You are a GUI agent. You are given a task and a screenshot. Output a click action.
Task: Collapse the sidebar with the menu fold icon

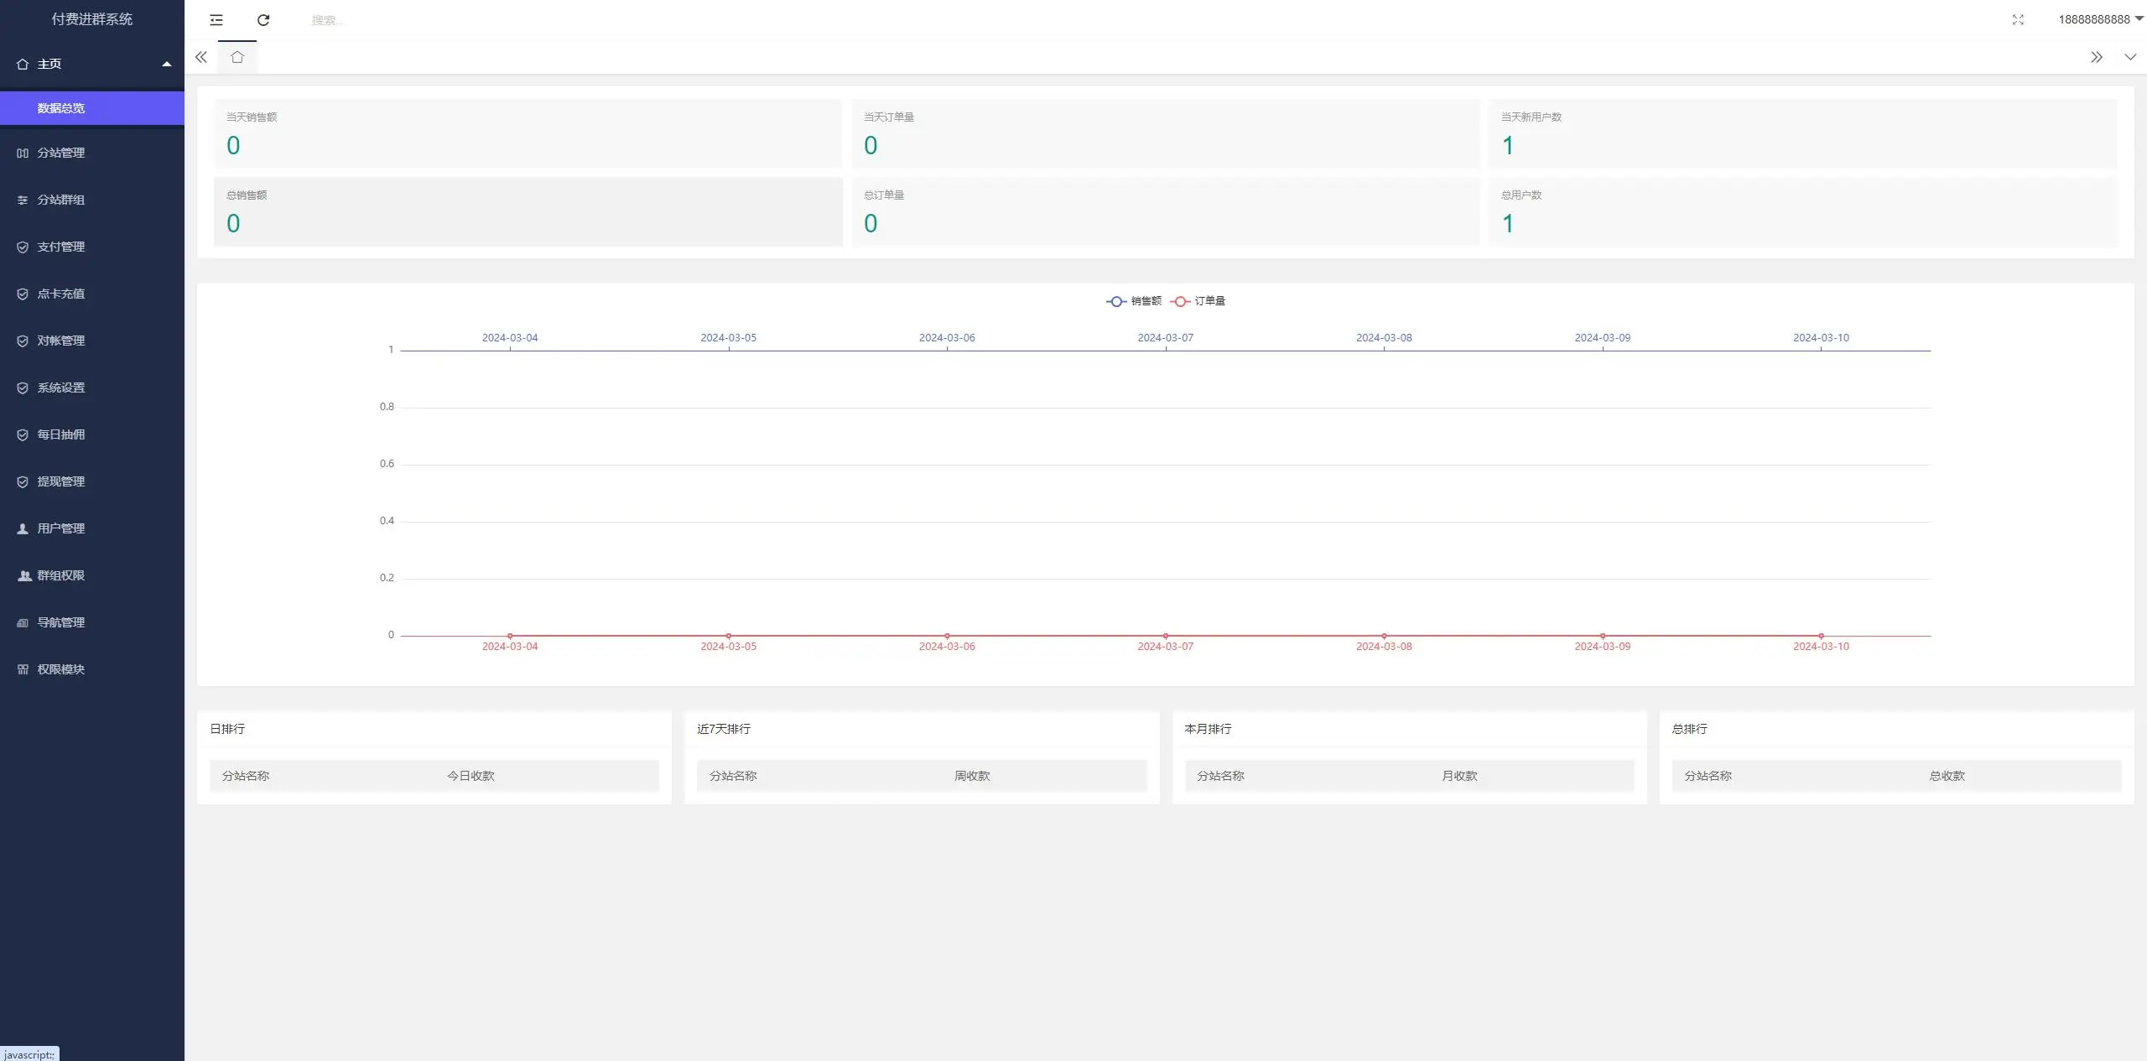coord(216,20)
